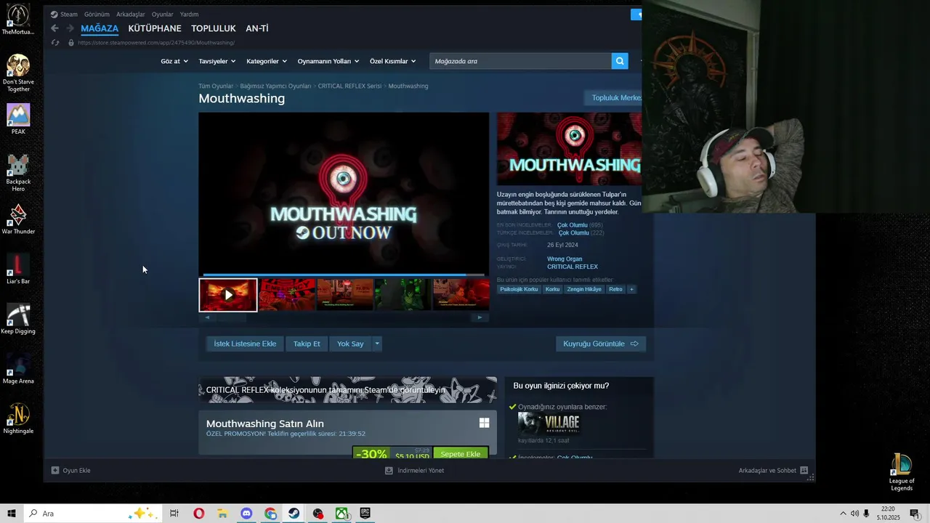Select the trailer video thumbnail
Screen dimensions: 930x523
coord(228,295)
